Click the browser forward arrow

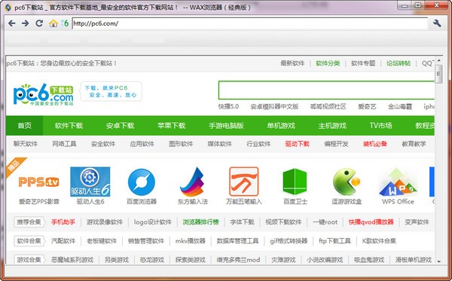coord(25,23)
